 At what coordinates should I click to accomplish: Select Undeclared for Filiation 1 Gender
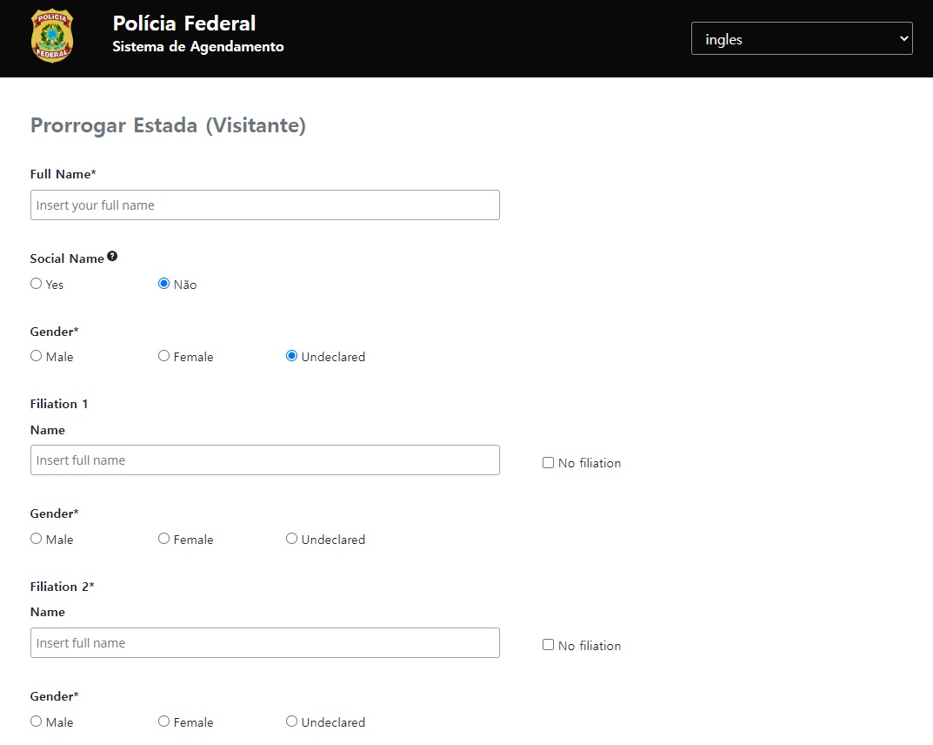click(291, 539)
